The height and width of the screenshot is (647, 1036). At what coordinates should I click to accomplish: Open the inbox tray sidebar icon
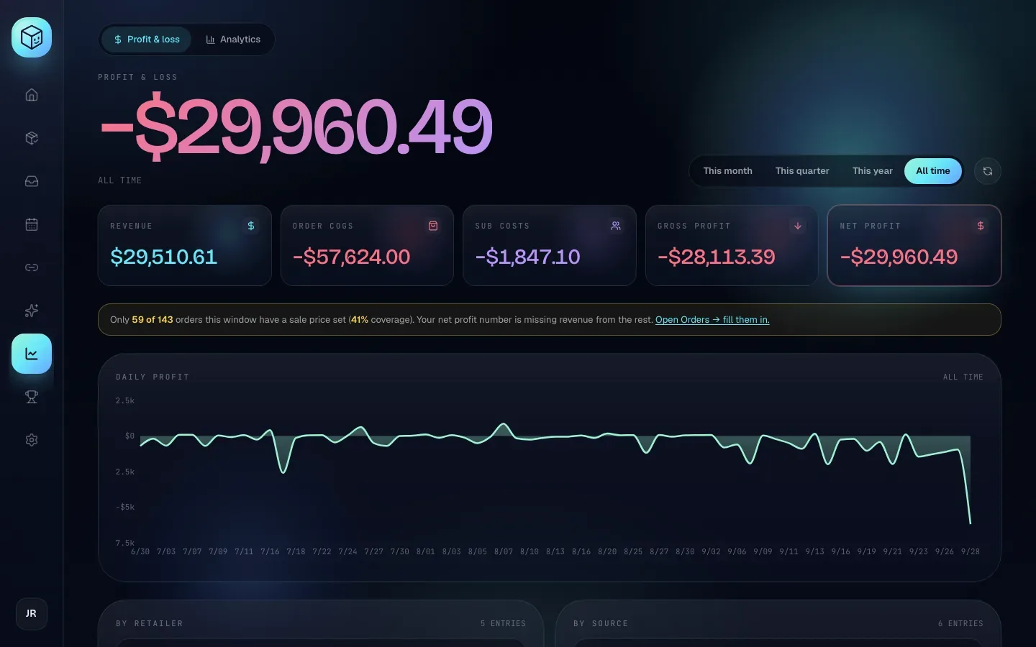(32, 181)
